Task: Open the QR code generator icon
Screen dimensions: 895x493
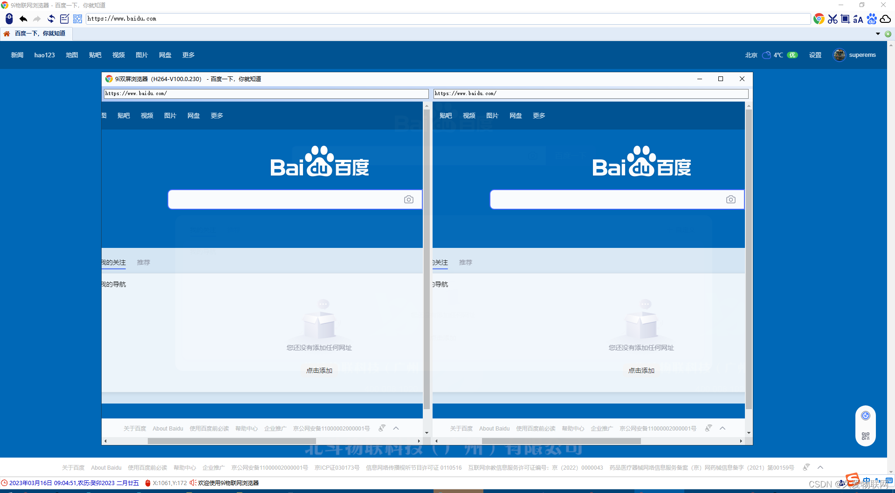Action: click(77, 19)
